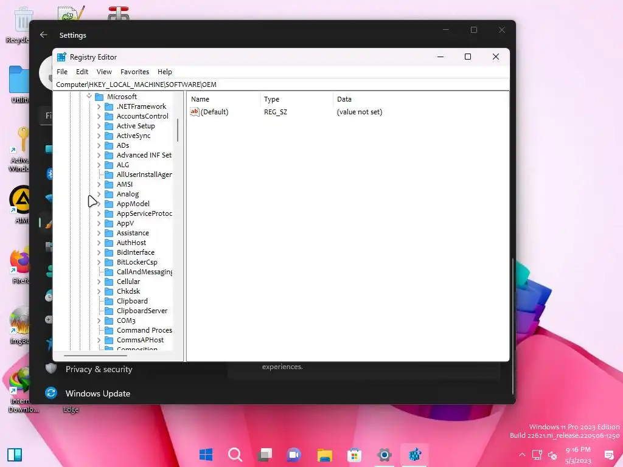Select the Chkdsk folder icon
The image size is (623, 467).
[109, 291]
